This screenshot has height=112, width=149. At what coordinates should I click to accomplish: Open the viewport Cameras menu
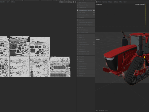(105, 2)
